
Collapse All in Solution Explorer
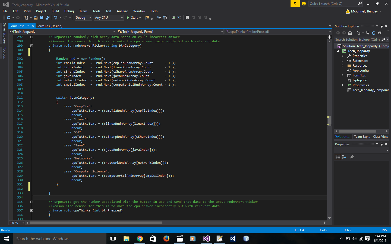click(x=380, y=33)
